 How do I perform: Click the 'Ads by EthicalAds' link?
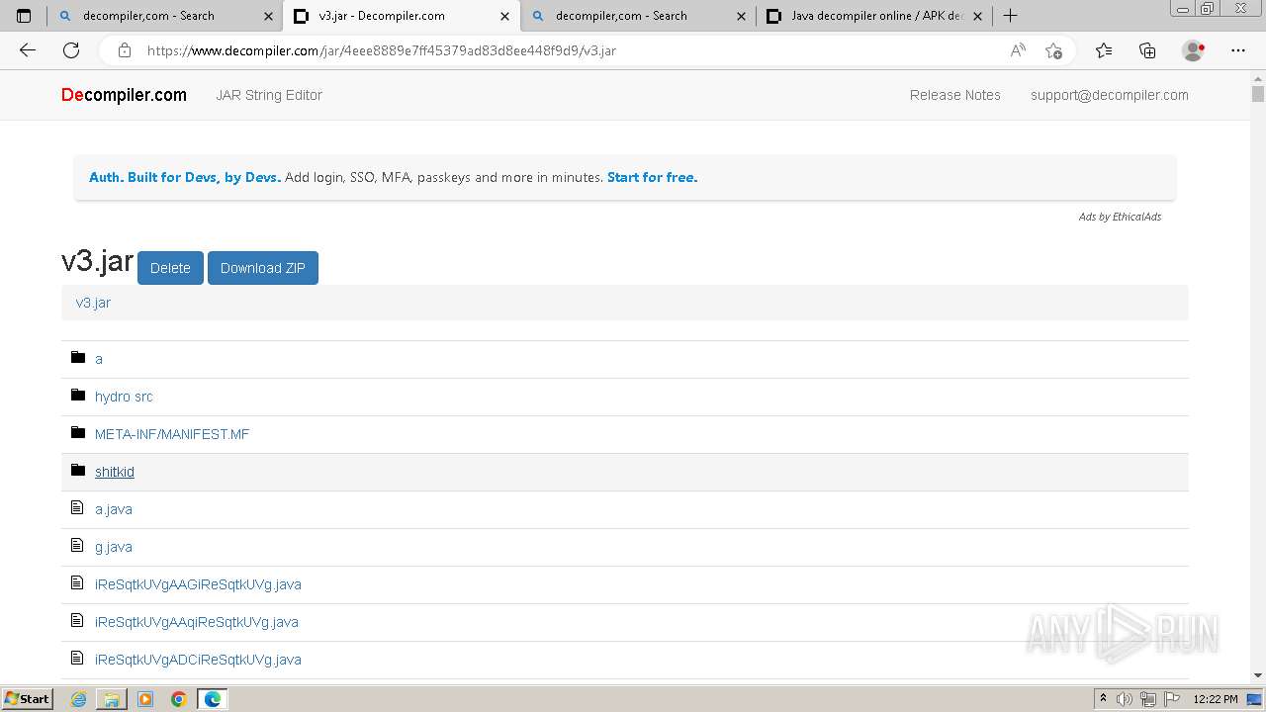(x=1120, y=217)
